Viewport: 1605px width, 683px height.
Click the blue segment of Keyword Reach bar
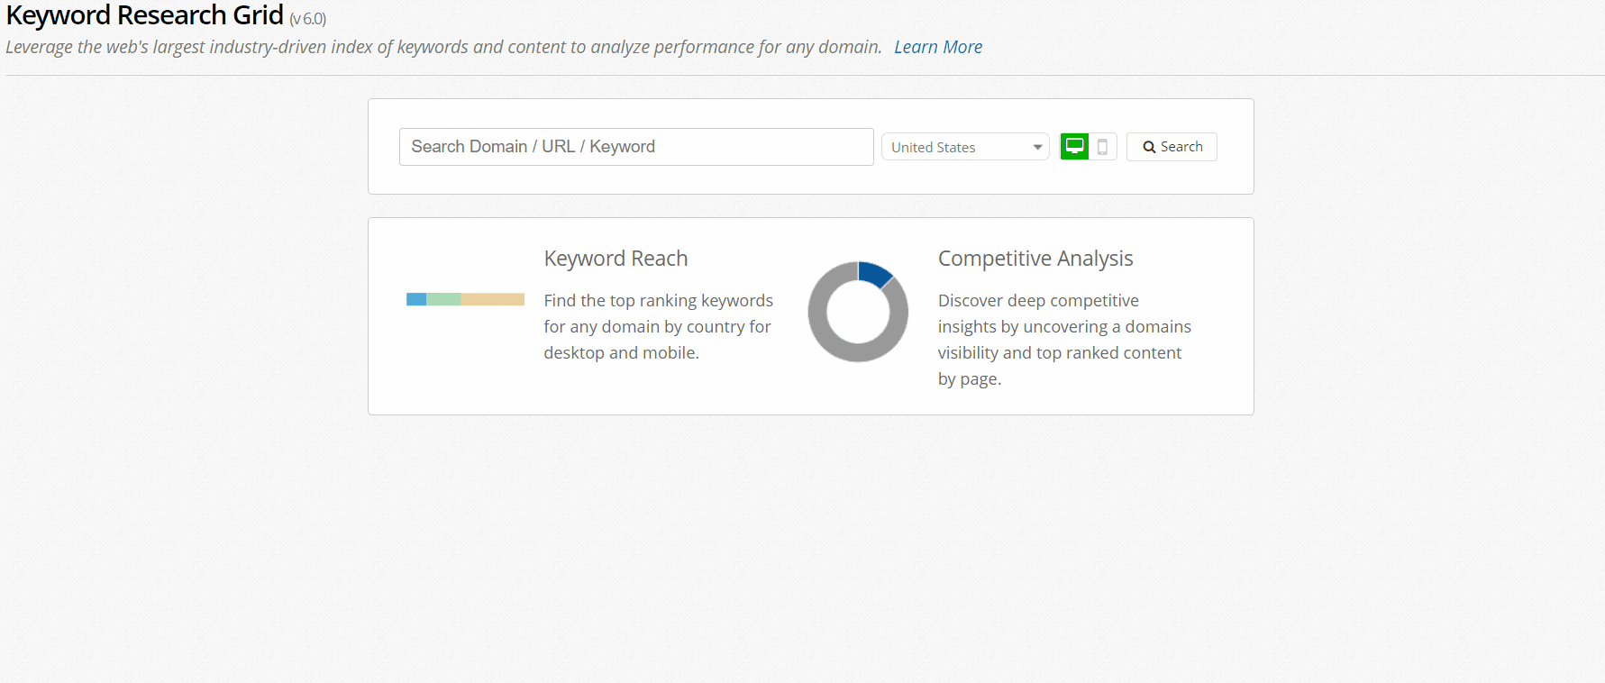point(416,299)
